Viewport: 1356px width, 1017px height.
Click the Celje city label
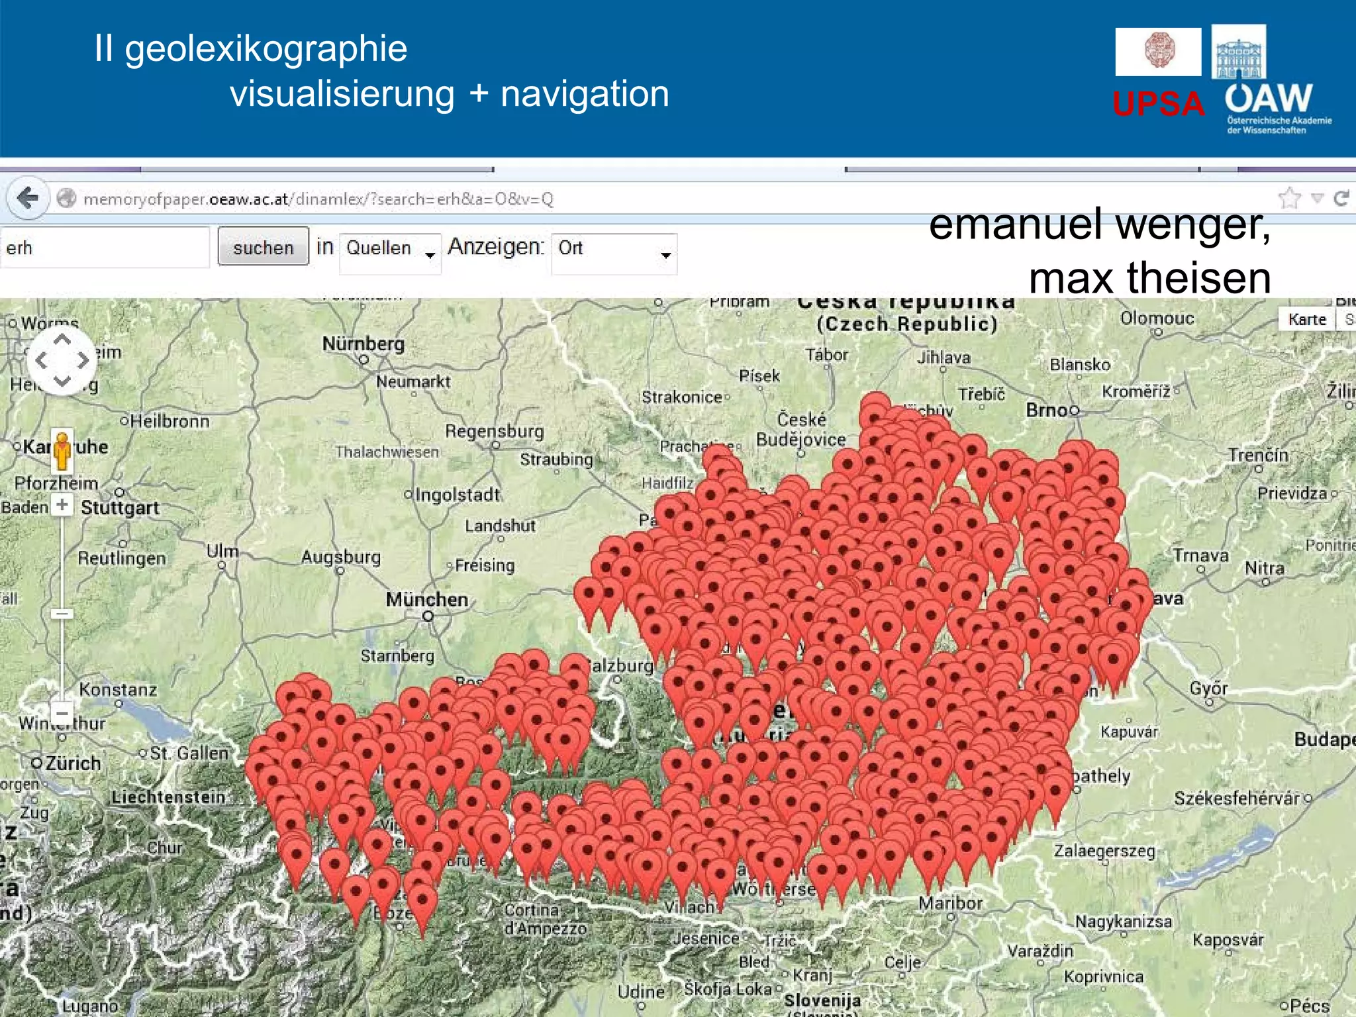[902, 961]
